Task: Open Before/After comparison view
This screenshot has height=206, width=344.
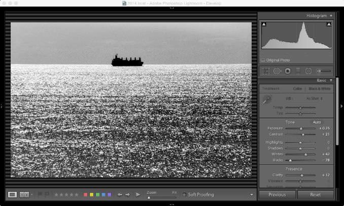Action: 24,195
